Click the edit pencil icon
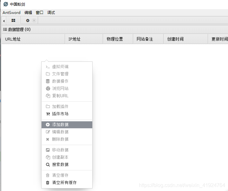Viewport: 228px width, 191px height. pos(48,132)
